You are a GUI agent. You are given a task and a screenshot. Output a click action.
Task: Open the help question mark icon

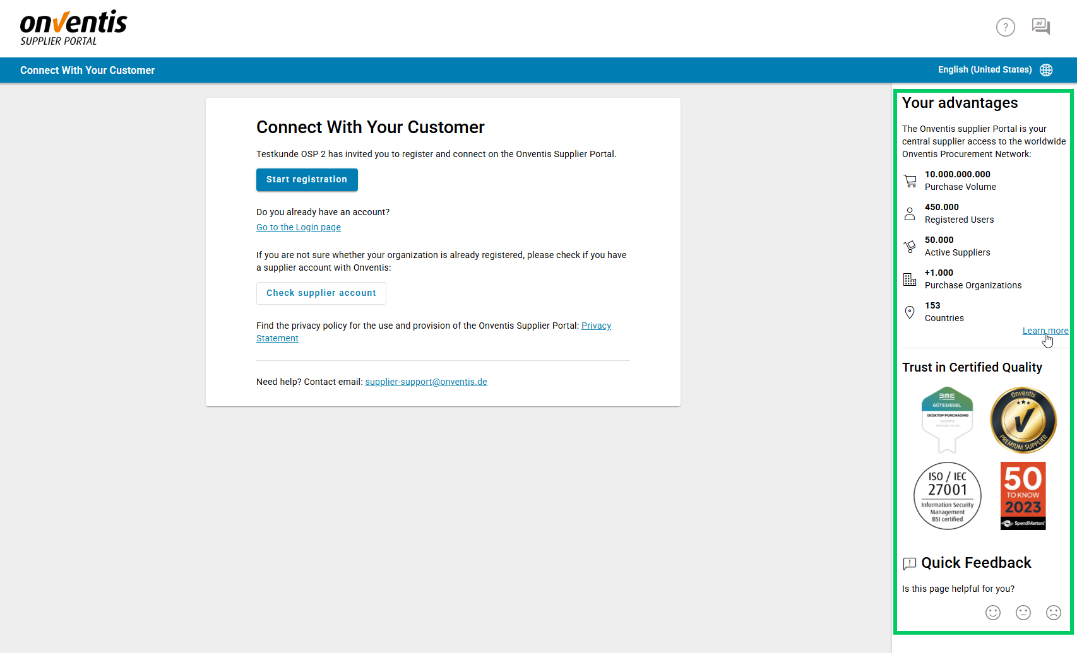pyautogui.click(x=1005, y=27)
